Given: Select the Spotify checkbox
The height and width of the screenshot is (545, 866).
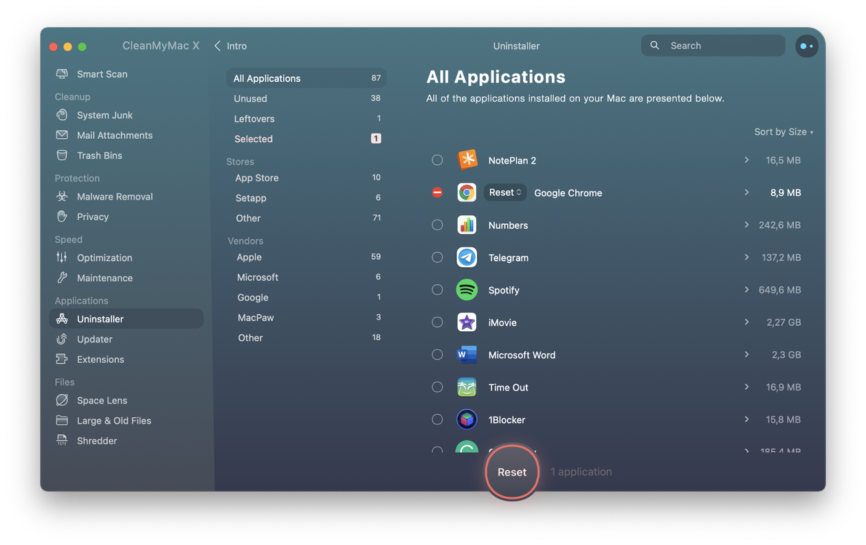Looking at the screenshot, I should pos(437,290).
